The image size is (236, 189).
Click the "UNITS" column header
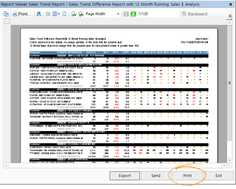pyautogui.click(x=126, y=53)
